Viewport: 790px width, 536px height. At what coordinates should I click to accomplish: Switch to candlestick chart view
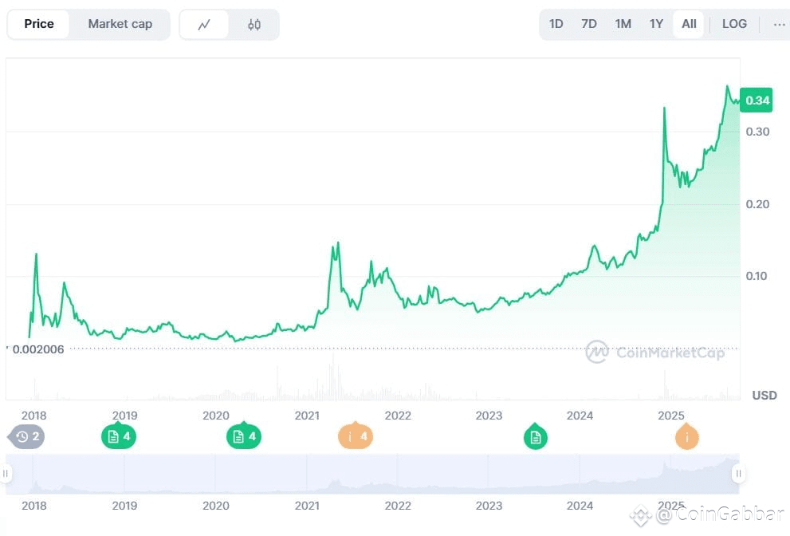click(254, 25)
